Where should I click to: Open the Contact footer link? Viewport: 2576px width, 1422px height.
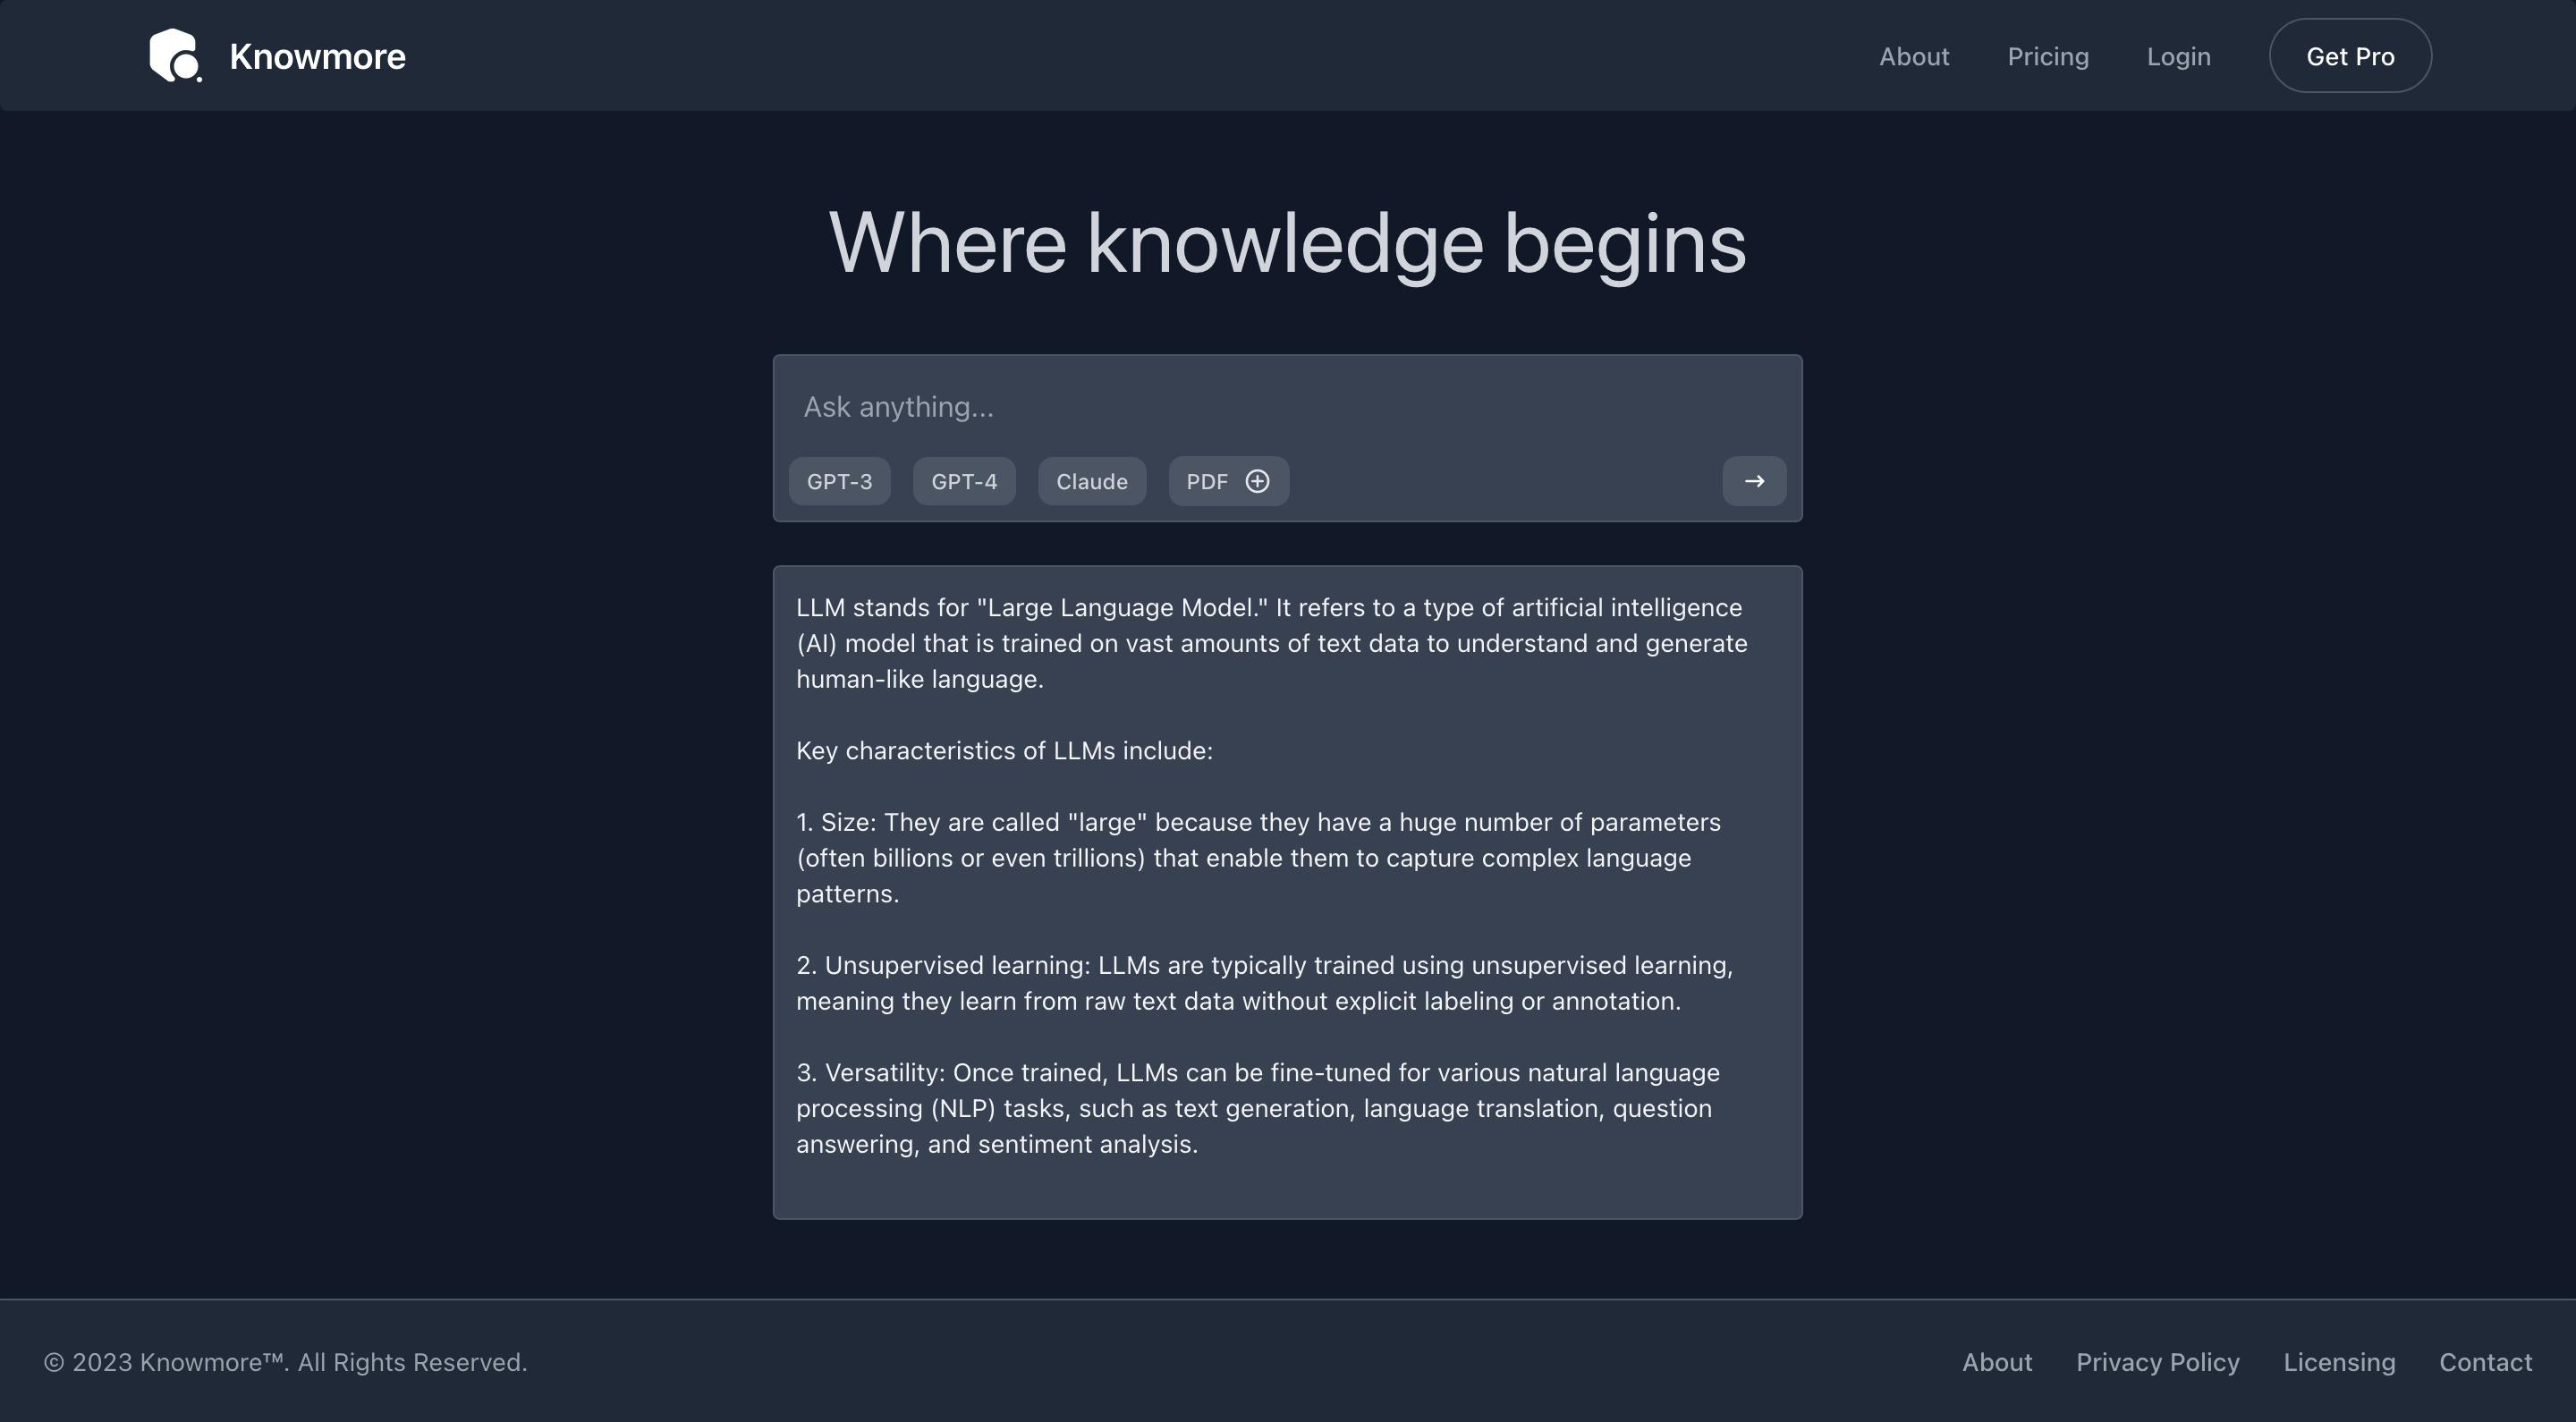(2484, 1362)
